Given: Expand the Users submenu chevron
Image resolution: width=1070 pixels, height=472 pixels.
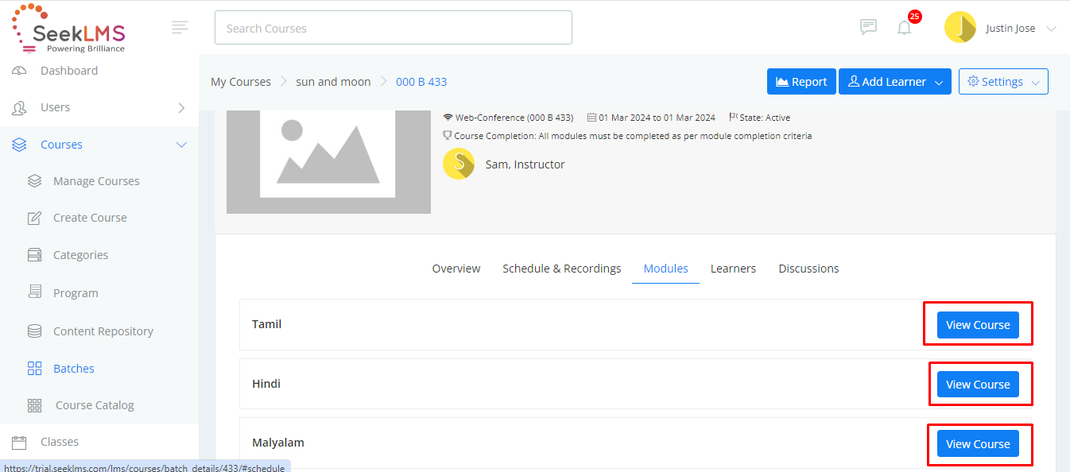Looking at the screenshot, I should point(181,107).
